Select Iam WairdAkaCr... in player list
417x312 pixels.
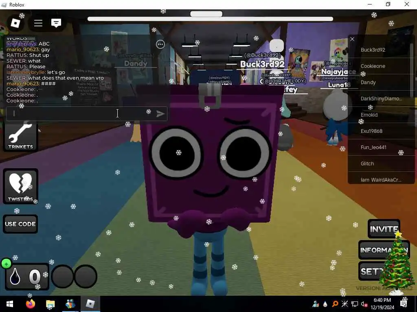[x=381, y=179]
